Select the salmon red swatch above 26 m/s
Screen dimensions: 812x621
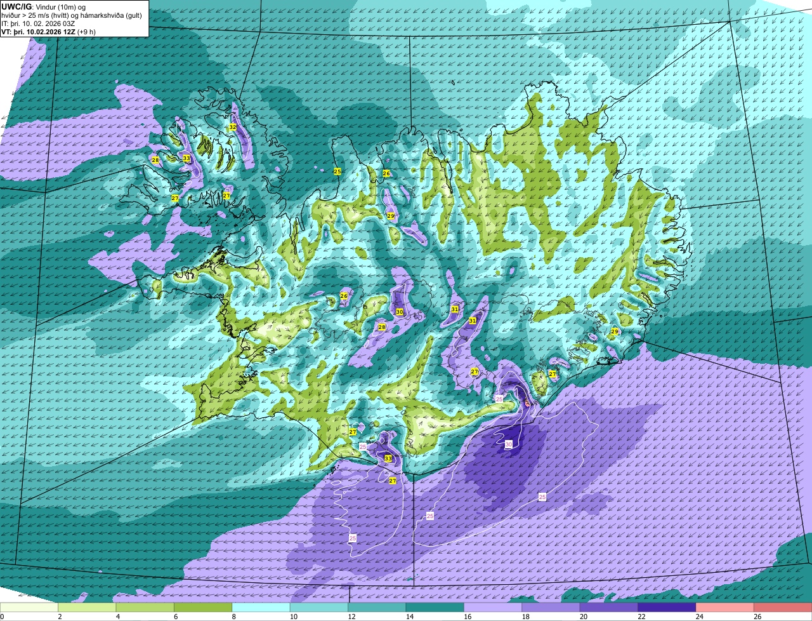click(783, 608)
